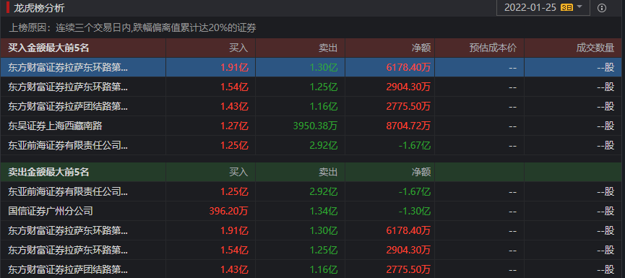The height and width of the screenshot is (278, 625).
Task: Click the 8704.72万 net amount cell
Action: click(x=408, y=126)
